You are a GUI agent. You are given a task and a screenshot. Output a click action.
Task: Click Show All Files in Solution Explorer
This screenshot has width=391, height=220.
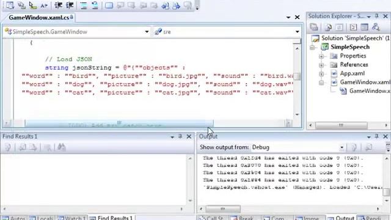coord(328,27)
